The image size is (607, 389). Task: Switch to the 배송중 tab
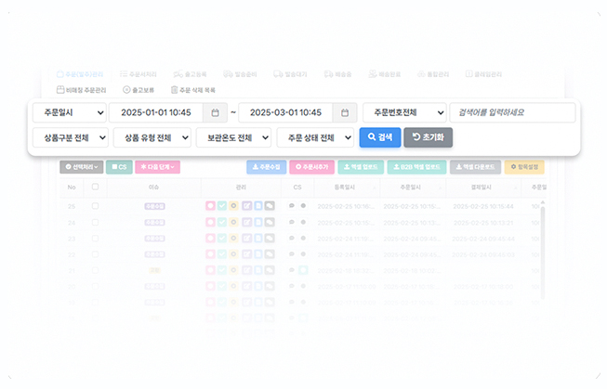click(338, 74)
